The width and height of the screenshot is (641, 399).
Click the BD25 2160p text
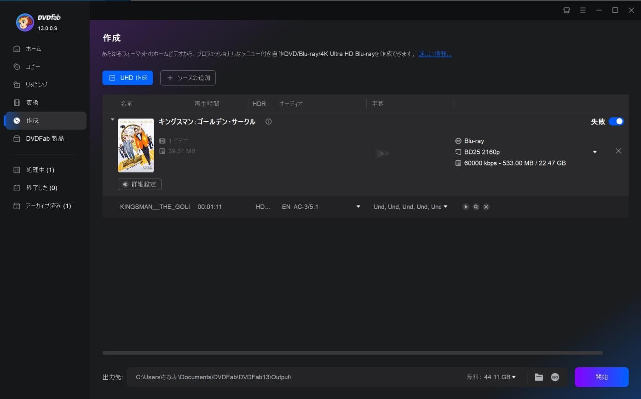tap(482, 152)
